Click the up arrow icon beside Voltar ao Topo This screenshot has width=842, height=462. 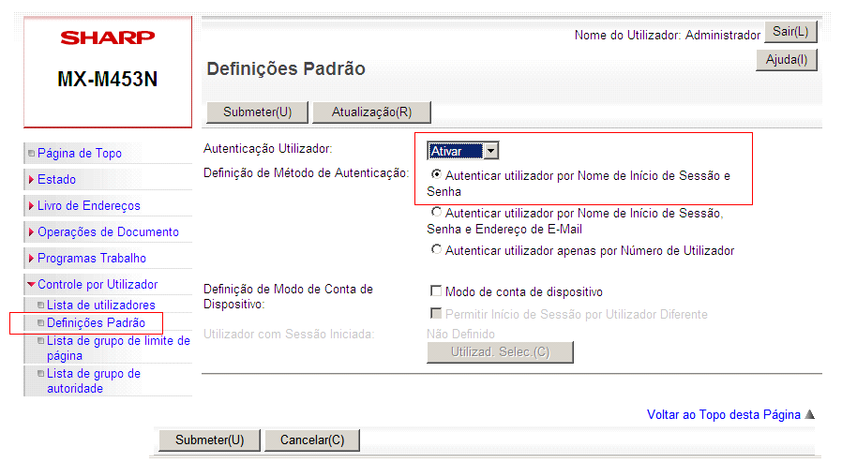click(x=810, y=414)
